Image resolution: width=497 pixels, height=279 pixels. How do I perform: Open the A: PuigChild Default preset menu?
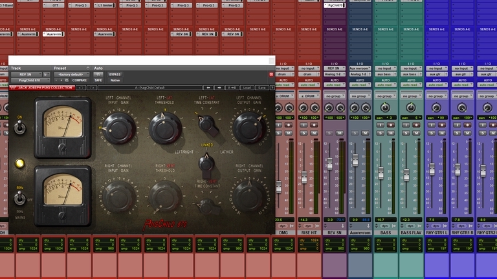click(x=150, y=88)
